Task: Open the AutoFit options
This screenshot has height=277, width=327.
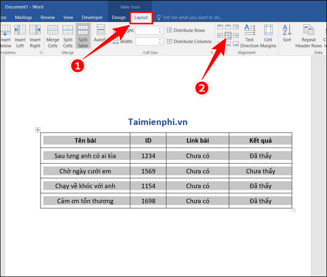Action: tap(100, 33)
